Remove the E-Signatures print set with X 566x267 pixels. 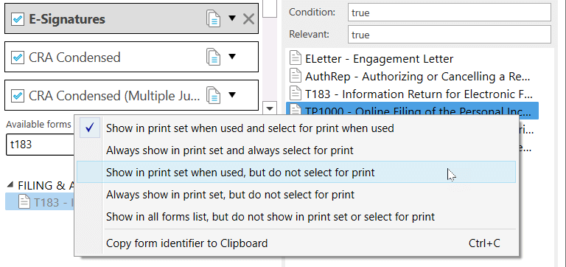point(248,18)
